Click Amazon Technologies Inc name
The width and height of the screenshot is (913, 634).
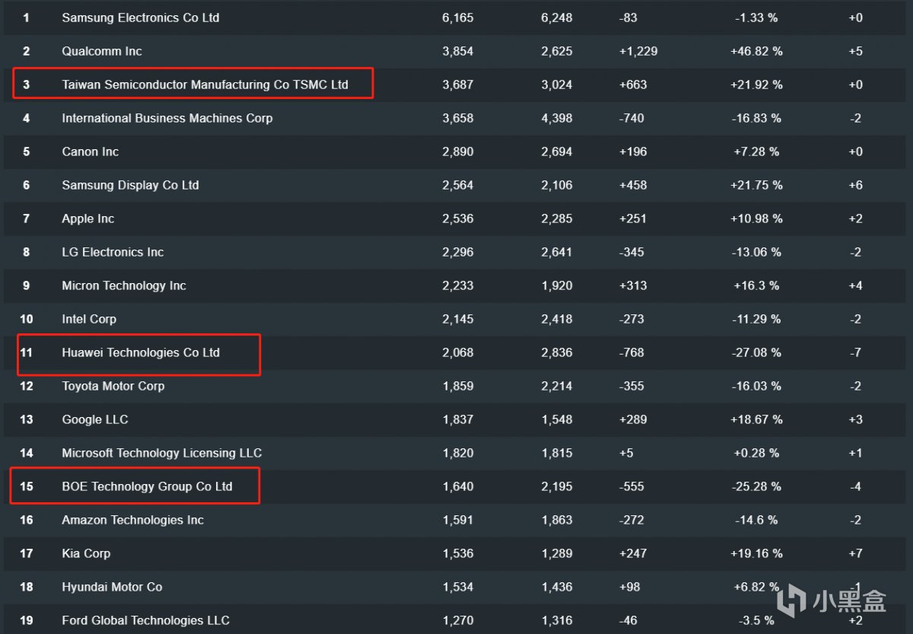pos(132,520)
